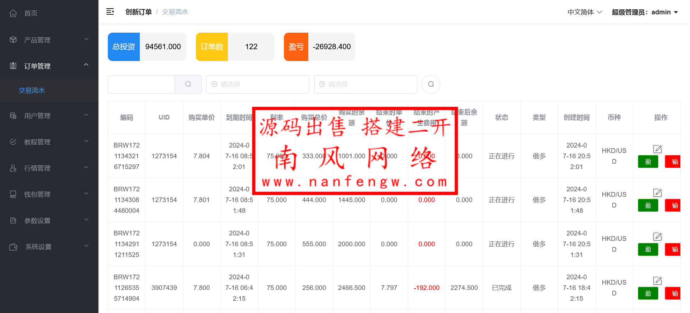Click the edit icon in the third order row
The image size is (690, 313).
tap(657, 237)
